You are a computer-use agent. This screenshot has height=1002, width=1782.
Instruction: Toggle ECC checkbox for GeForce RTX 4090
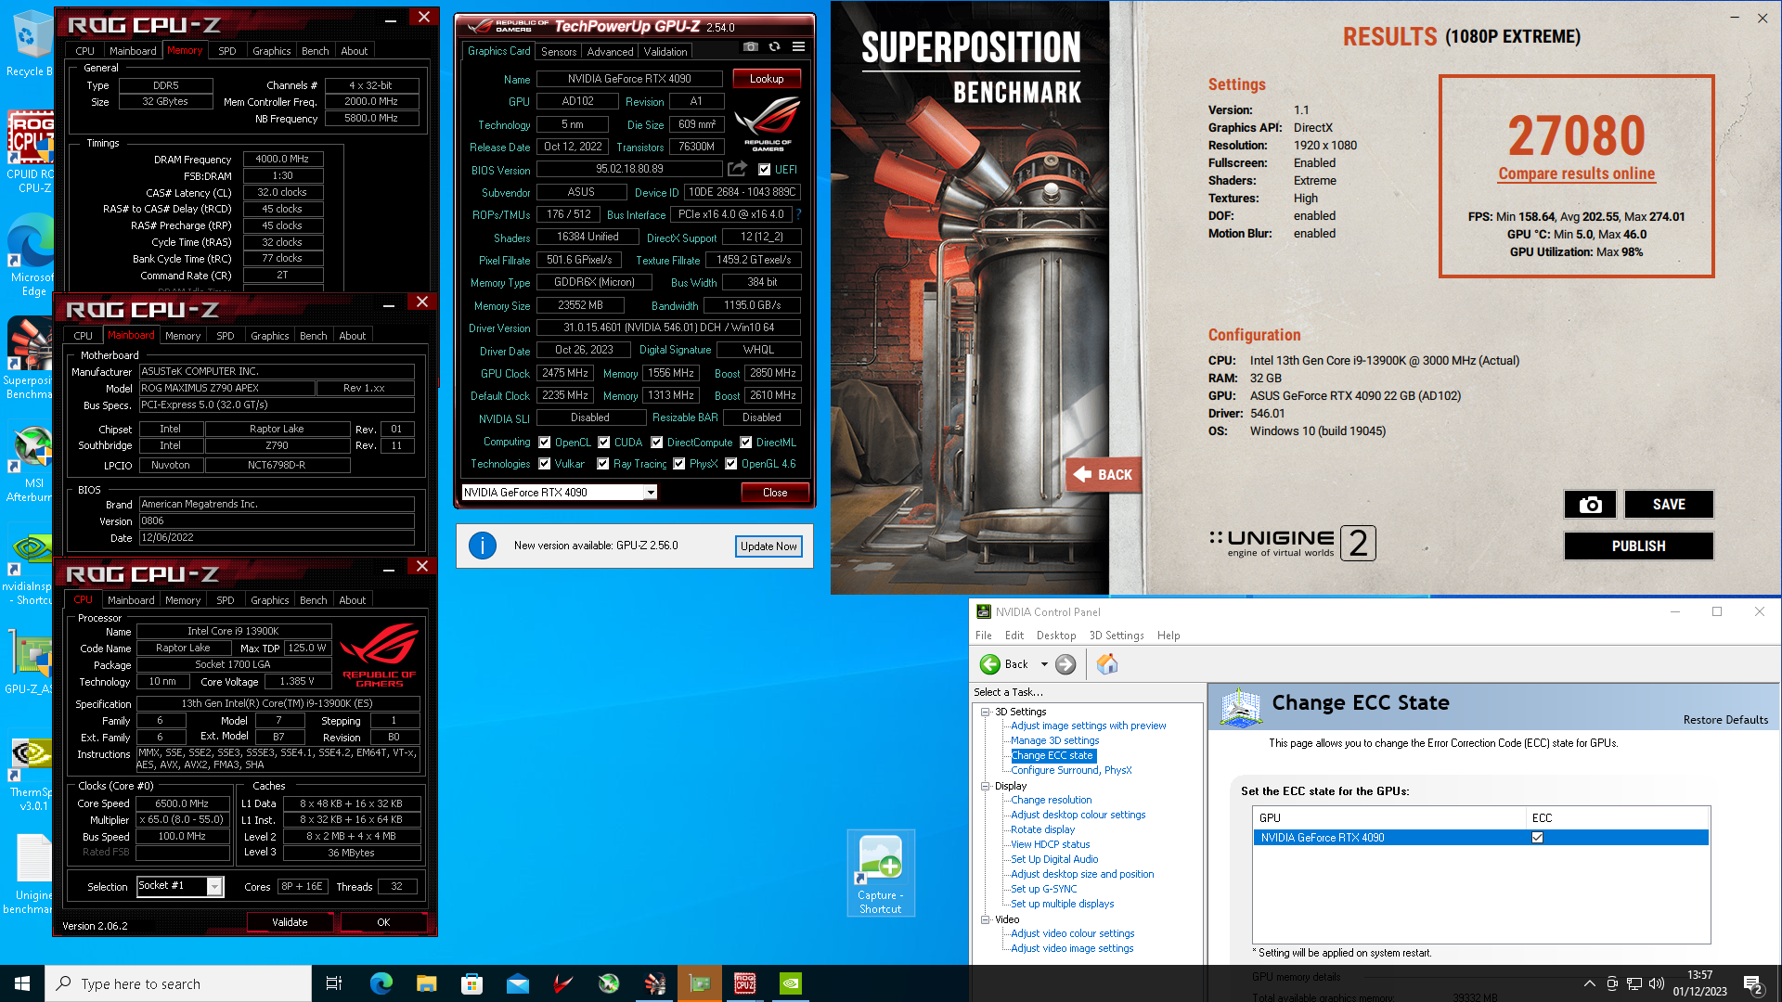(x=1537, y=838)
